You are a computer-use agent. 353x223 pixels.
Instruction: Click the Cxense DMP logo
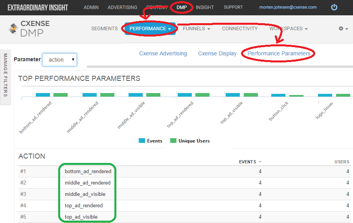[29, 29]
